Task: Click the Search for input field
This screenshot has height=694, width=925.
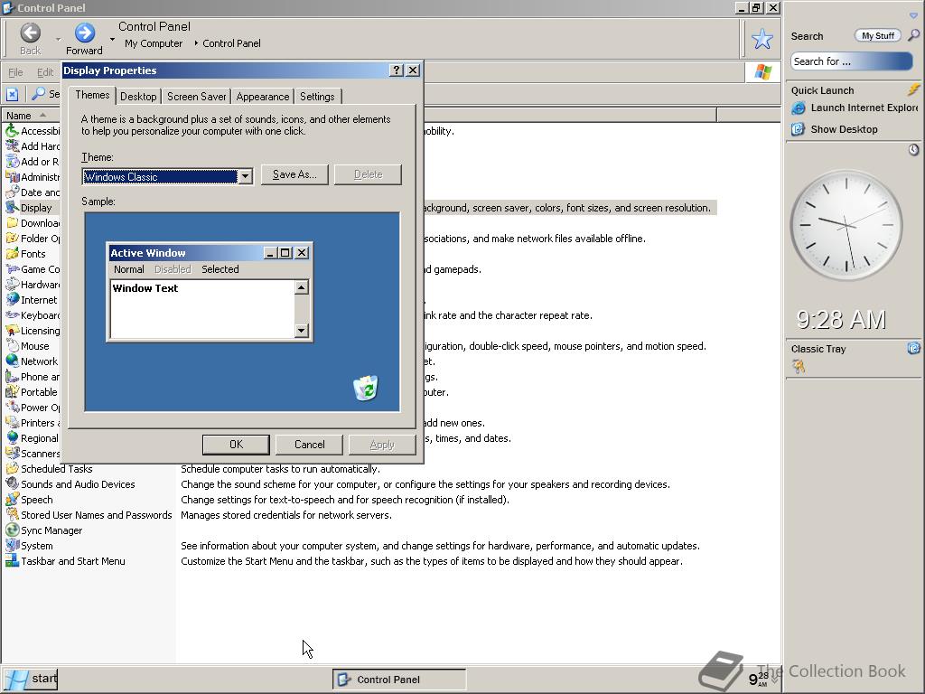Action: (852, 61)
